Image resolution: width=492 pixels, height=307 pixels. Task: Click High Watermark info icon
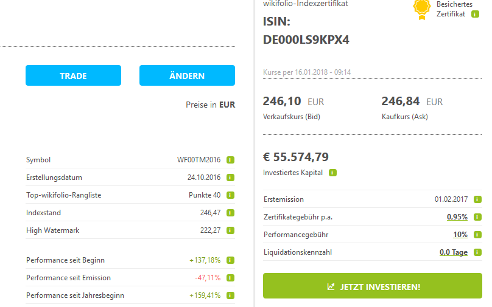(231, 230)
